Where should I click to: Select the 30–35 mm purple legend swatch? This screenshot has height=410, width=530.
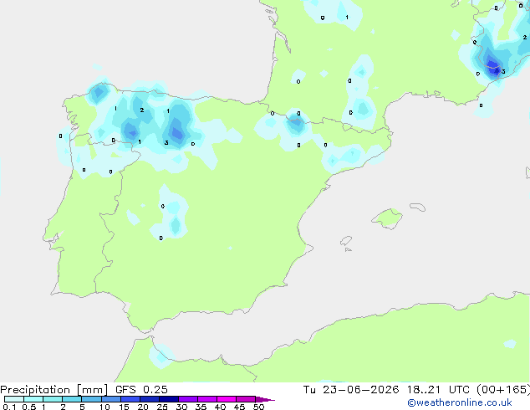coord(187,399)
